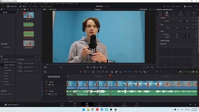Choose the Dynamic Trim Mode tool

coord(89,72)
